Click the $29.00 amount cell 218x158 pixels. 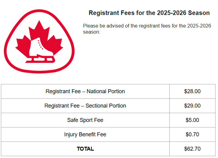coord(192,106)
